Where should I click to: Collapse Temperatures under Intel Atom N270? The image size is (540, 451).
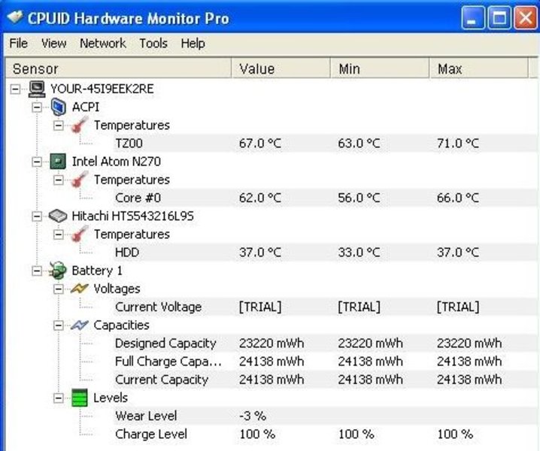click(x=59, y=180)
